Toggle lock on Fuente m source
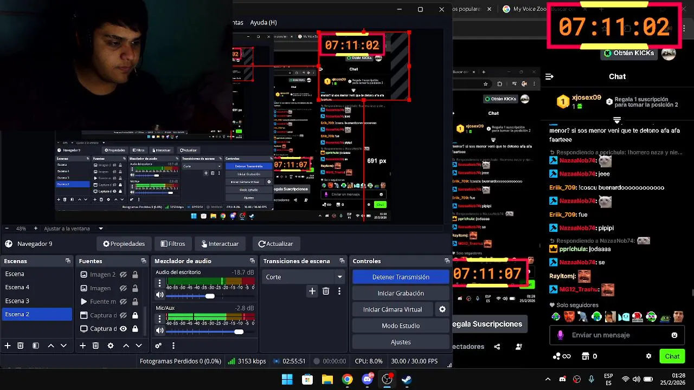The image size is (694, 390). coord(135,302)
